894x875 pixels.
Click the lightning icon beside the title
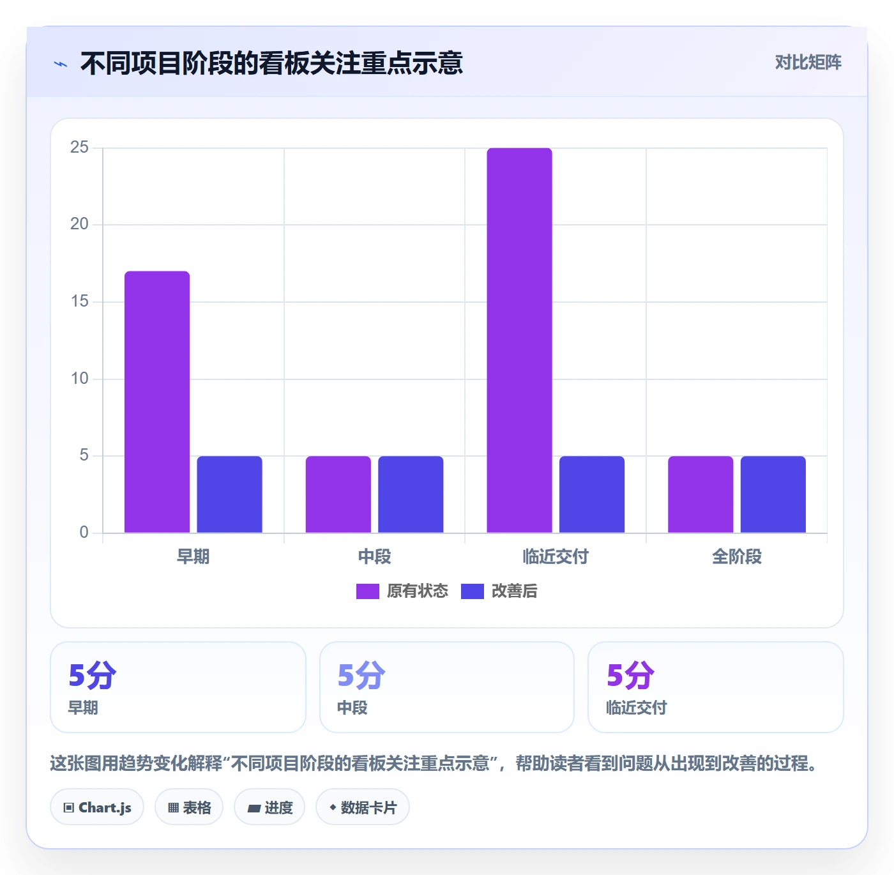point(61,64)
